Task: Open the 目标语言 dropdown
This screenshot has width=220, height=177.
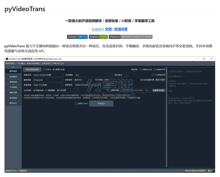Action: [114, 80]
